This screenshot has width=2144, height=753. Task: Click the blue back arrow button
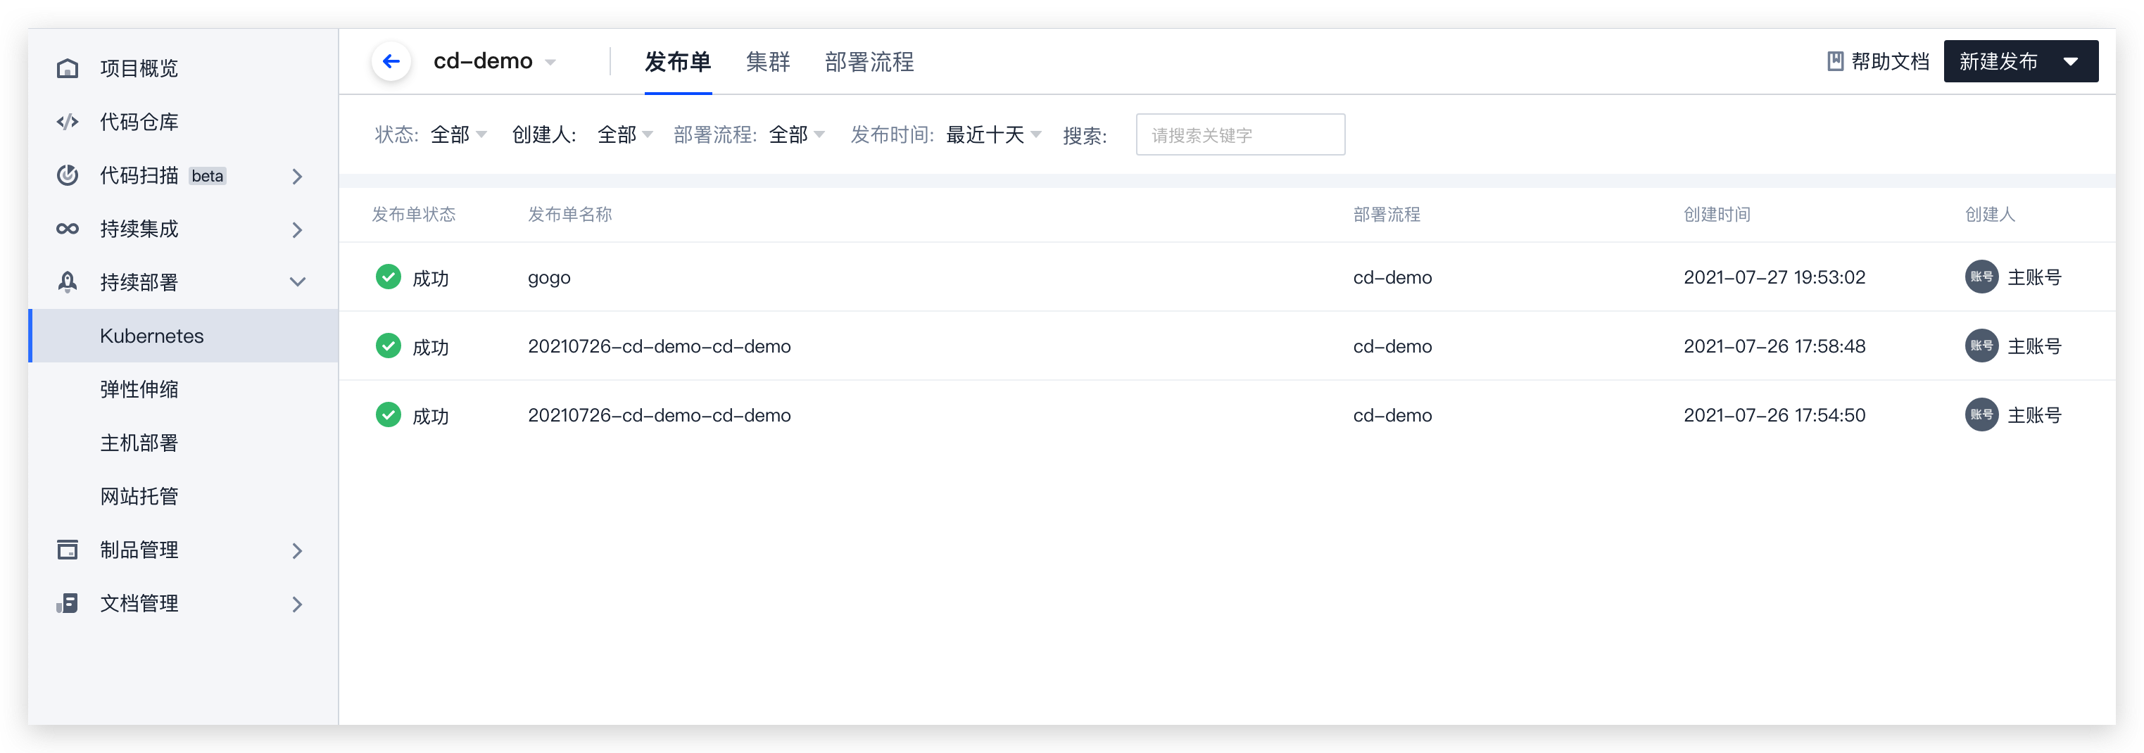click(x=391, y=61)
